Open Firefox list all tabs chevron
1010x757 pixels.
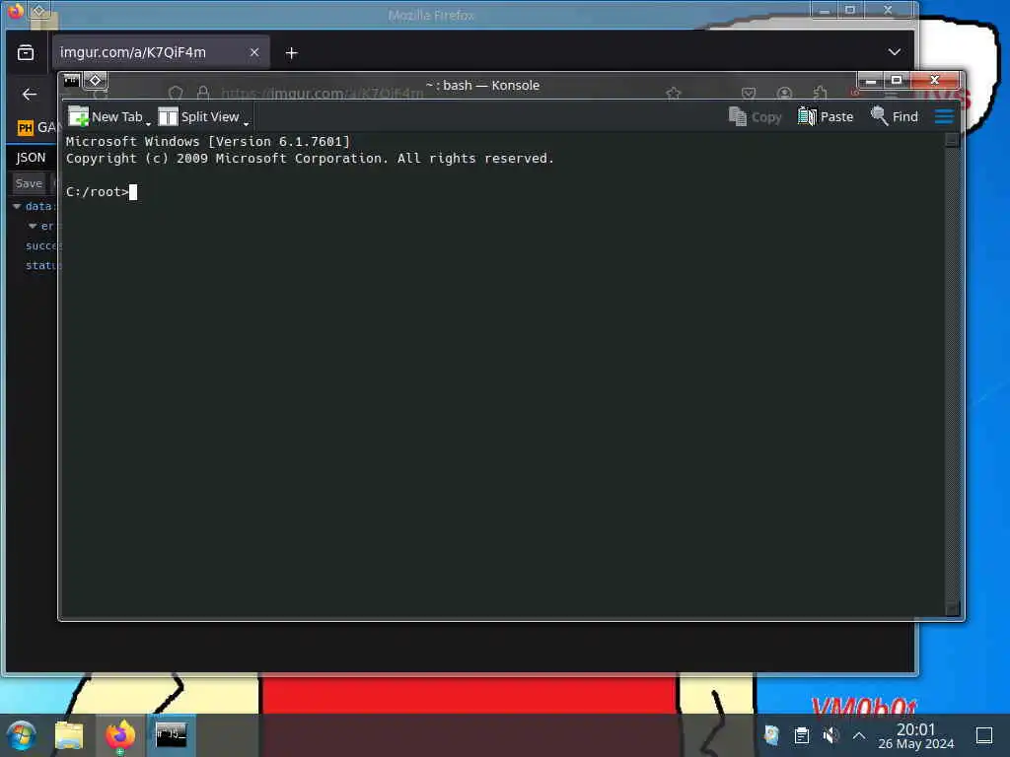point(894,52)
